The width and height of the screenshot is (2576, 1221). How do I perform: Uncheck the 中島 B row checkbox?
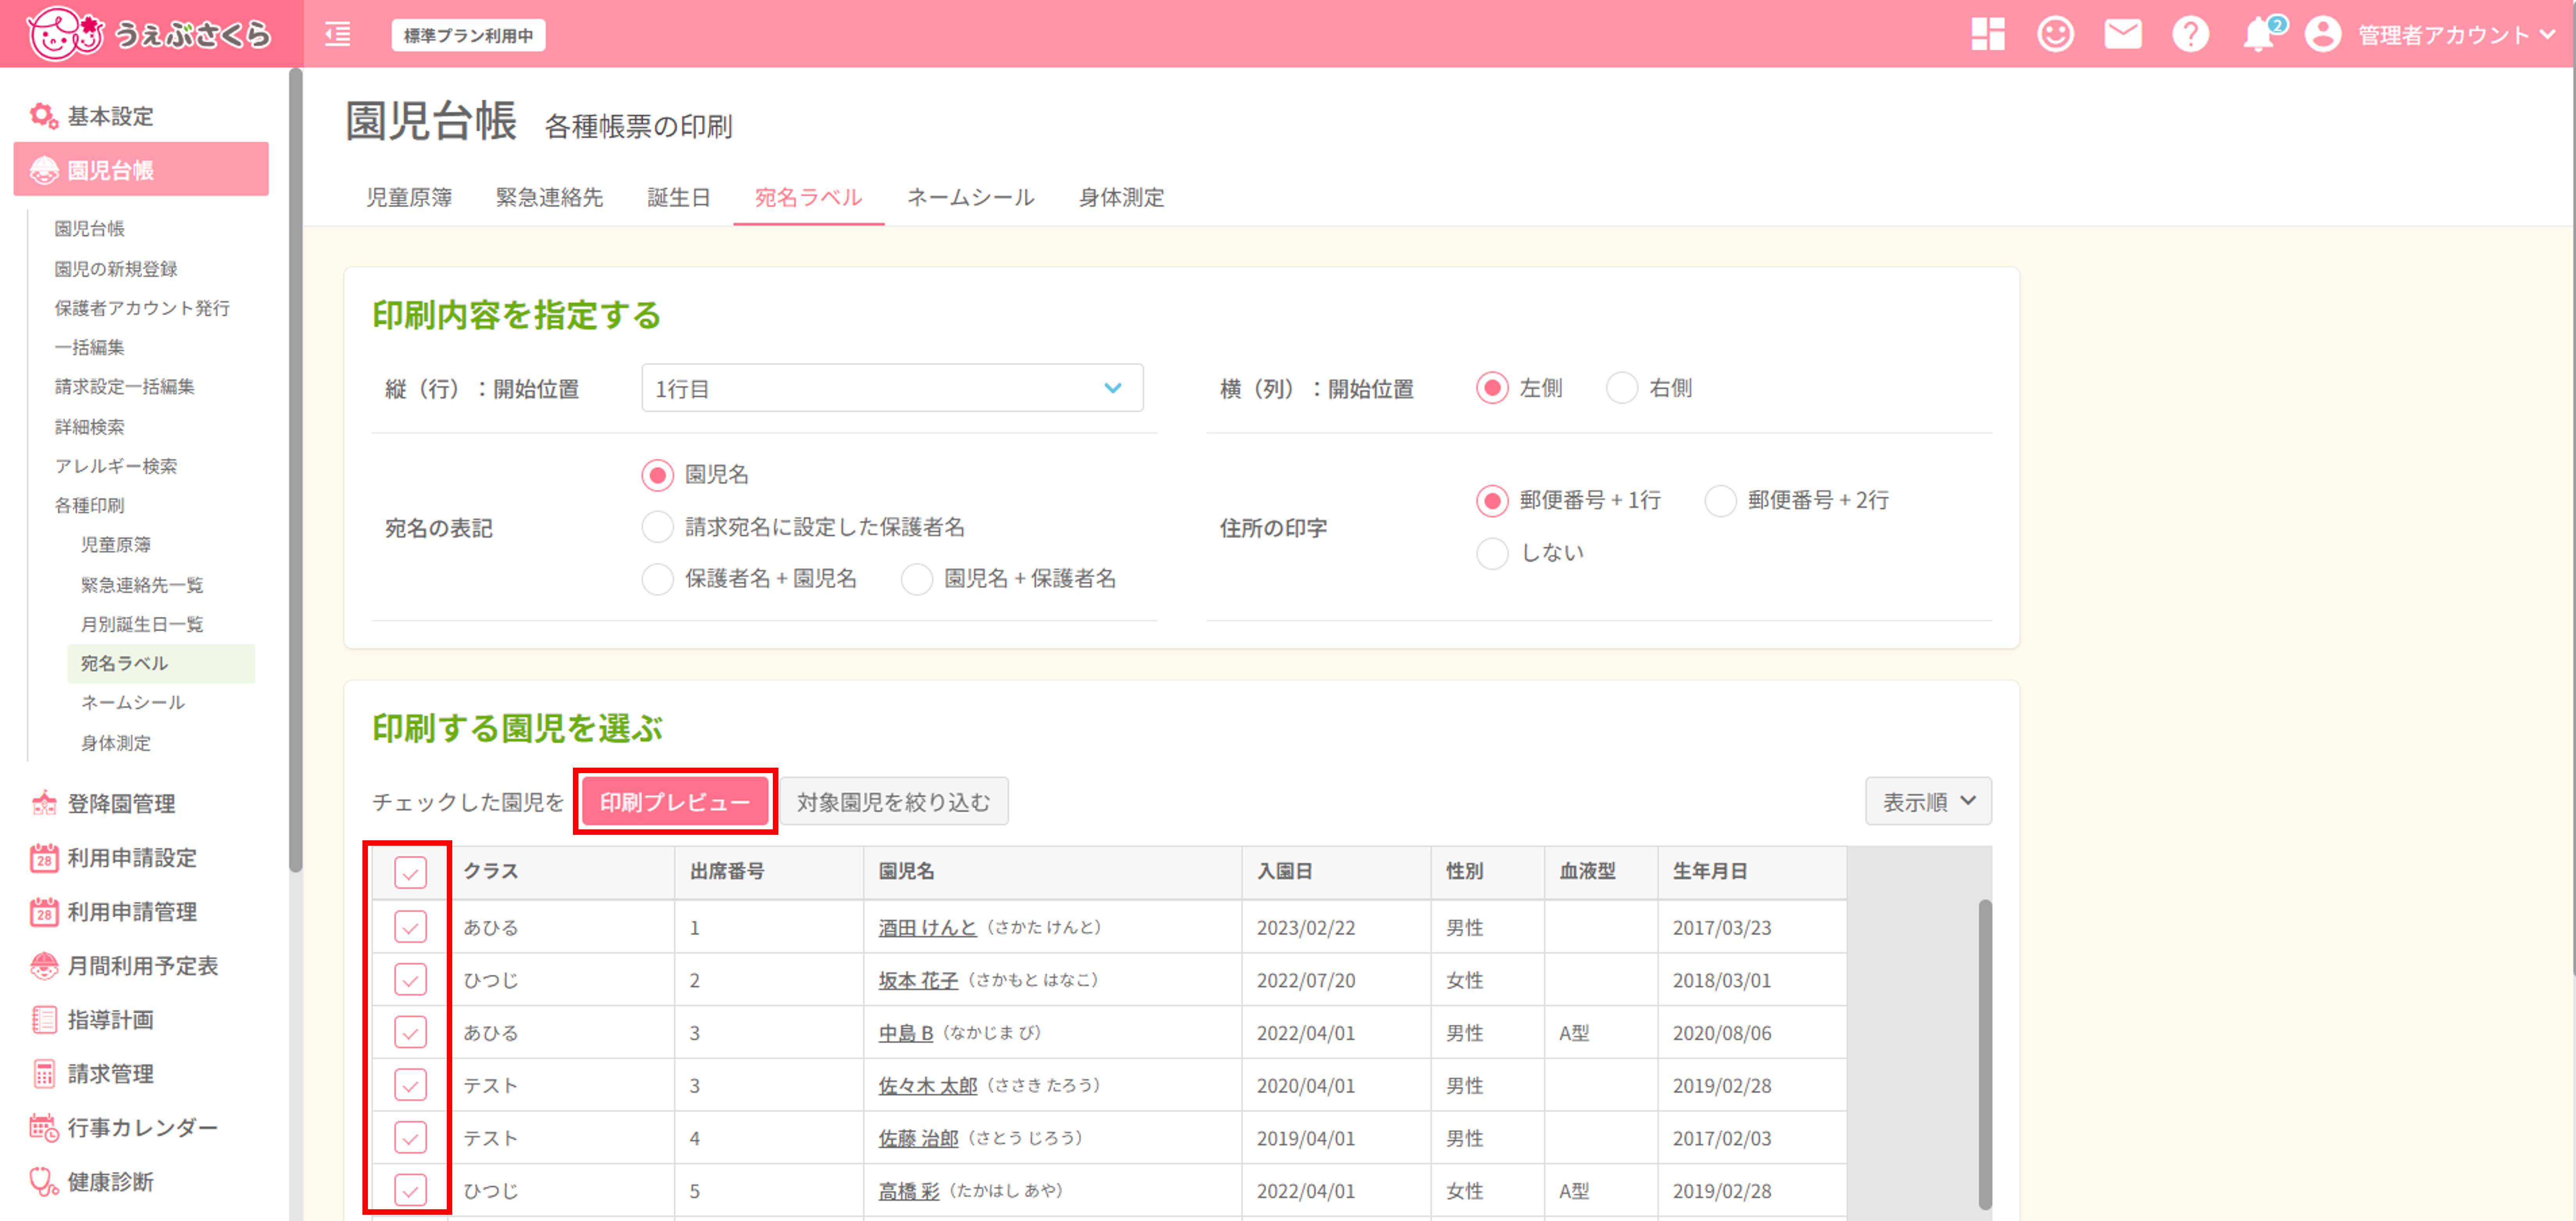[x=410, y=1032]
